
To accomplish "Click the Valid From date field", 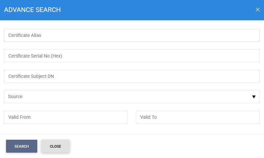I will 66,117.
